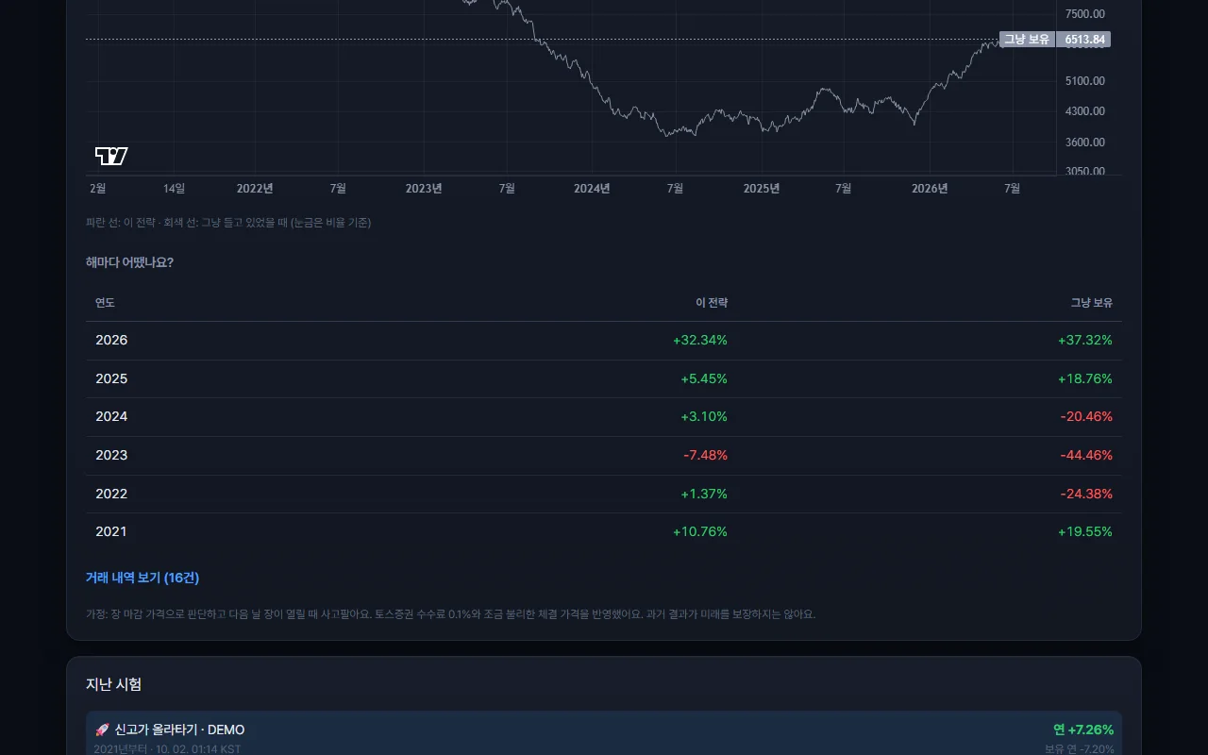Click the 2022년 time axis label
The height and width of the screenshot is (755, 1208).
[255, 189]
